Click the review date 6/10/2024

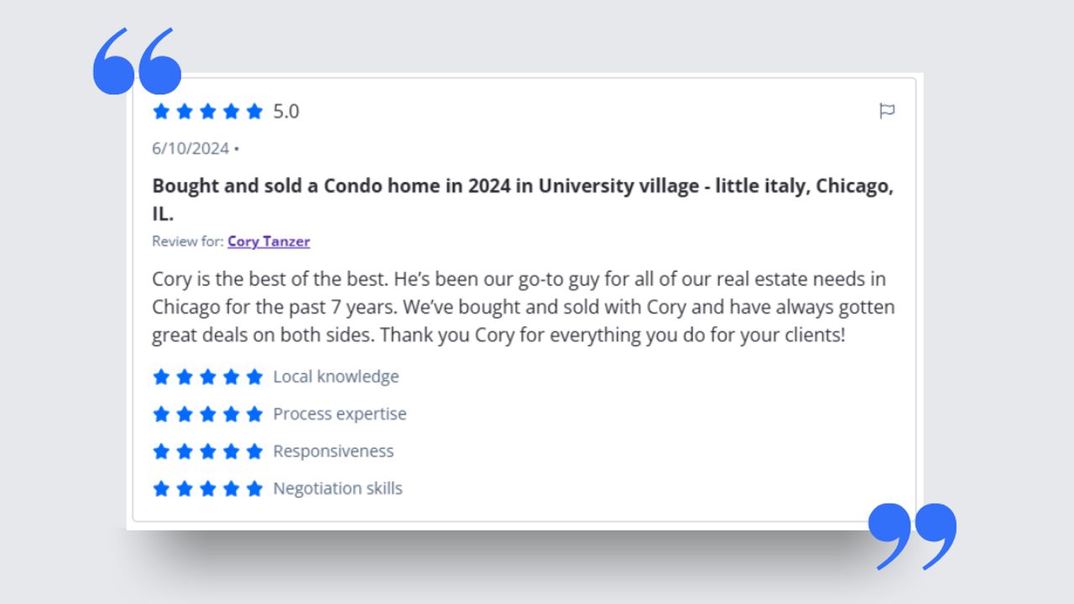(x=190, y=148)
